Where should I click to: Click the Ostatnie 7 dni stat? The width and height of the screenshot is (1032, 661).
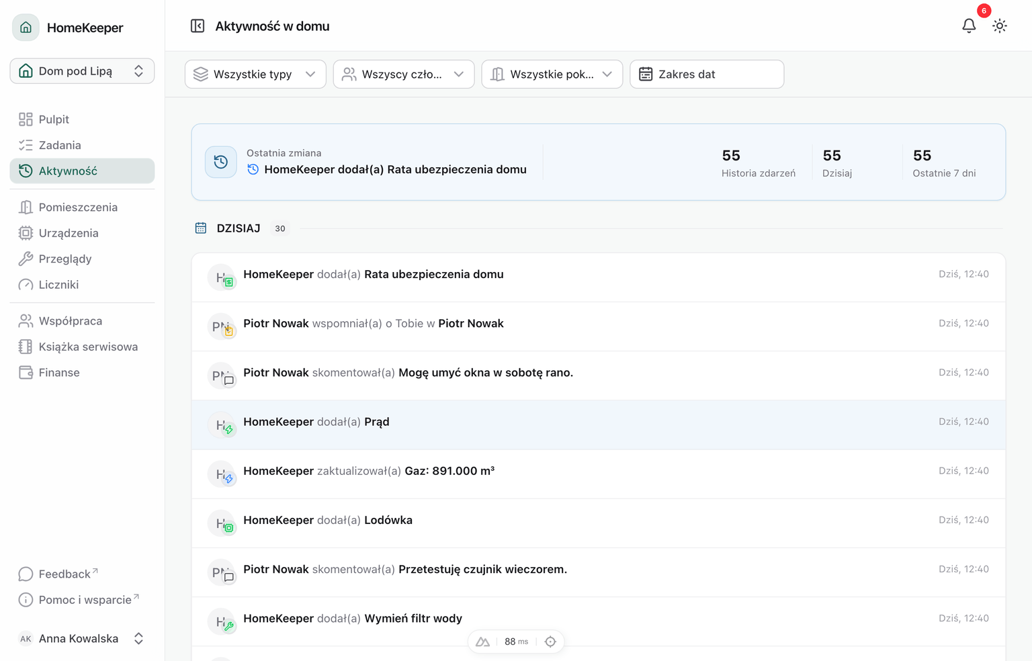[x=944, y=163]
